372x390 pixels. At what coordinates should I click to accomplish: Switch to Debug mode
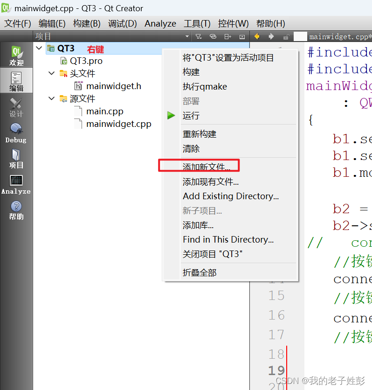[x=16, y=133]
